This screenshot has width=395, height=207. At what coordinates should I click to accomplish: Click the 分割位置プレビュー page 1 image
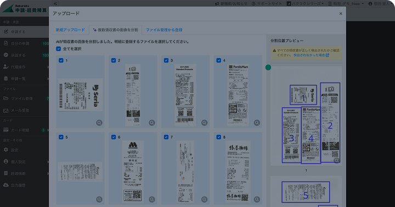coord(306,116)
